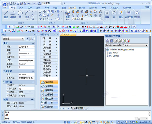The height and width of the screenshot is (124, 152).
Task: Select the 直线 line drawing tool
Action: point(6,14)
